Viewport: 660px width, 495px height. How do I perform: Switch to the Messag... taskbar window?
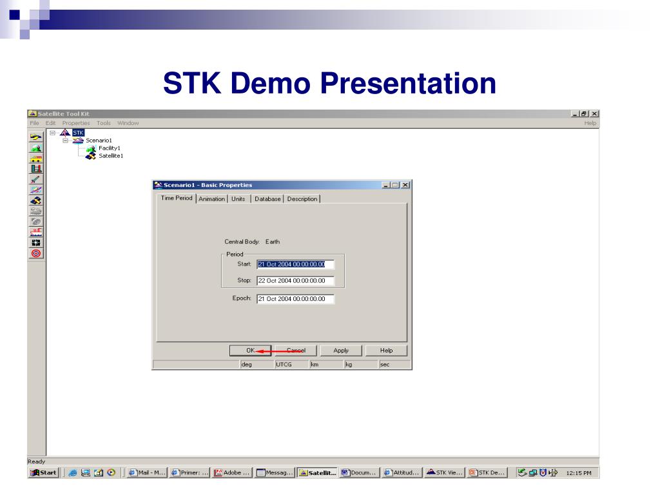[x=275, y=472]
